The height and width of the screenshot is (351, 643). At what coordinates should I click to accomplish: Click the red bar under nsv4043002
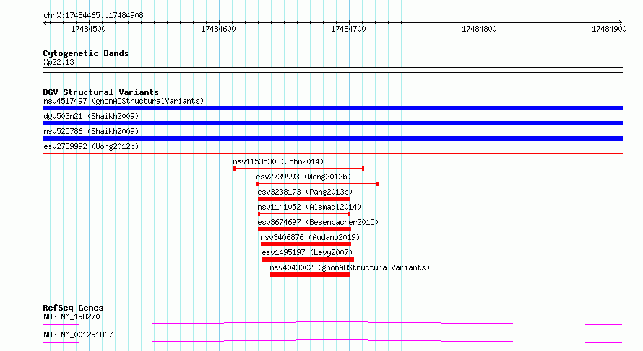click(x=310, y=275)
